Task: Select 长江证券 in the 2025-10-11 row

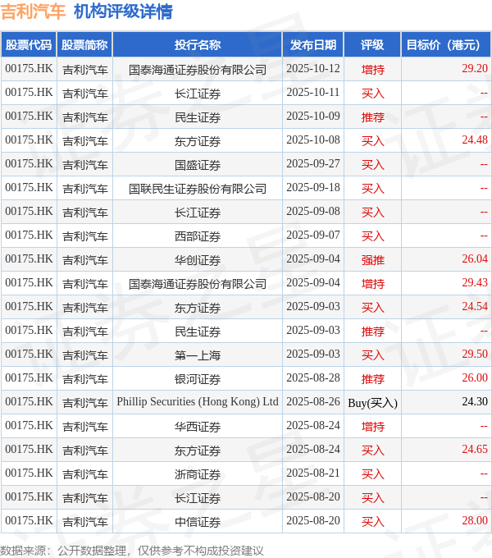Action: 198,94
